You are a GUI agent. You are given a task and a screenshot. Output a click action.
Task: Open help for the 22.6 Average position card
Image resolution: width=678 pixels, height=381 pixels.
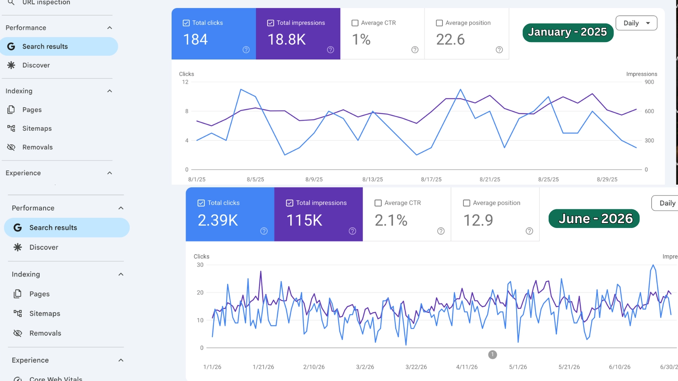(x=499, y=50)
